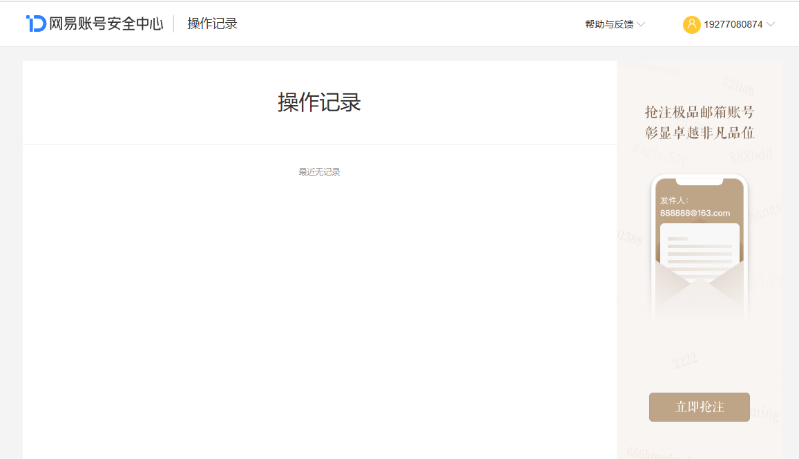799x459 pixels.
Task: Click the 操作记录 header label
Action: point(212,24)
